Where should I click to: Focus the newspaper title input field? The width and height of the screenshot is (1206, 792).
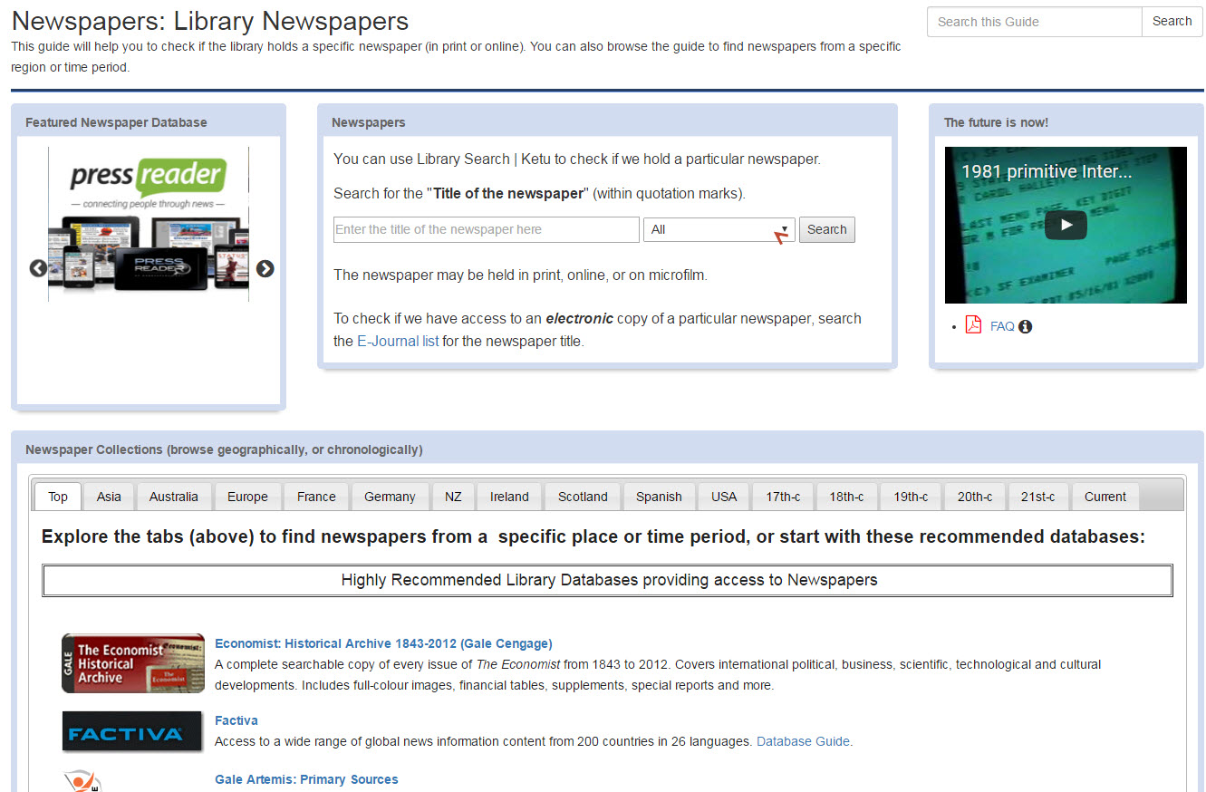(x=487, y=230)
